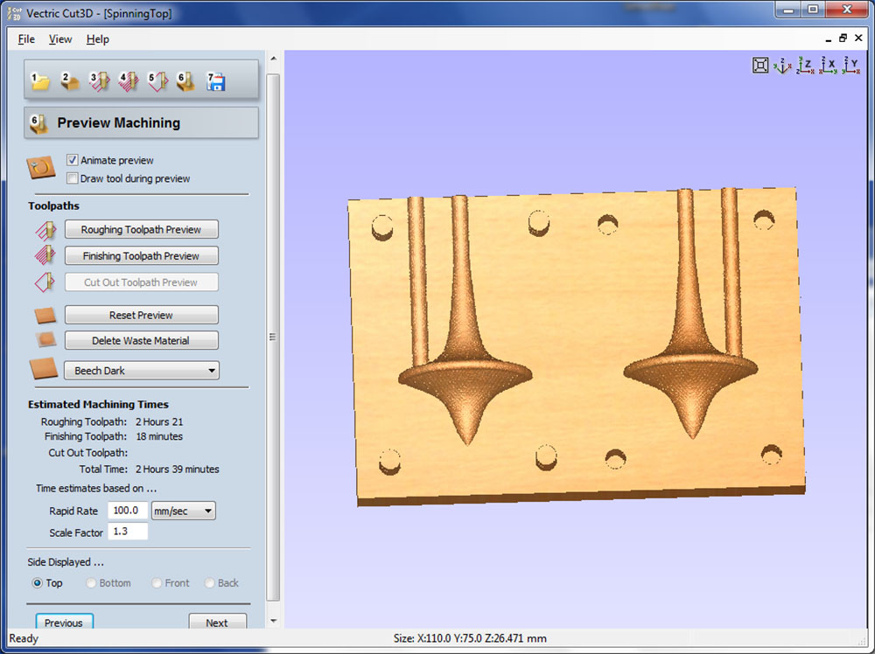Click Scale Factor input field

click(128, 532)
